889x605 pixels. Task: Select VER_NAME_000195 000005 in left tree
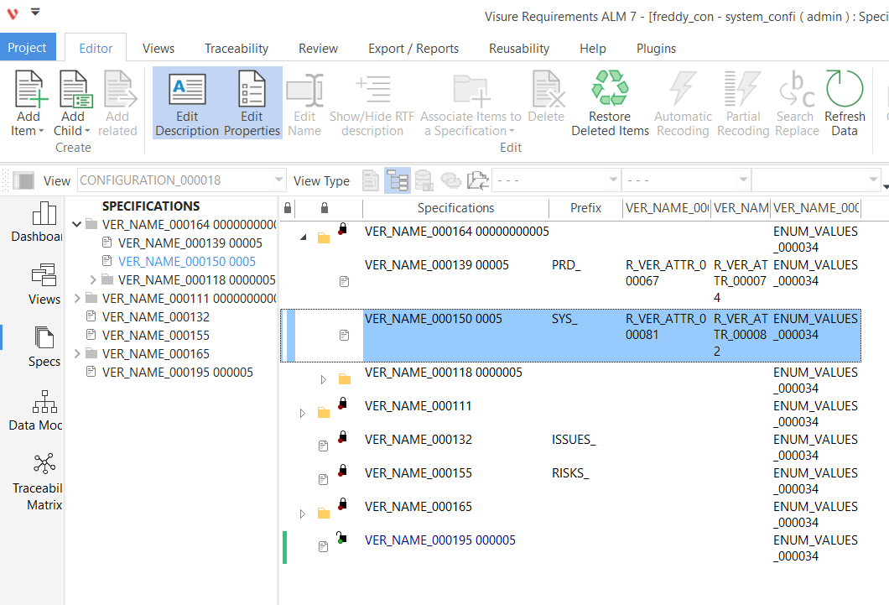pyautogui.click(x=178, y=372)
